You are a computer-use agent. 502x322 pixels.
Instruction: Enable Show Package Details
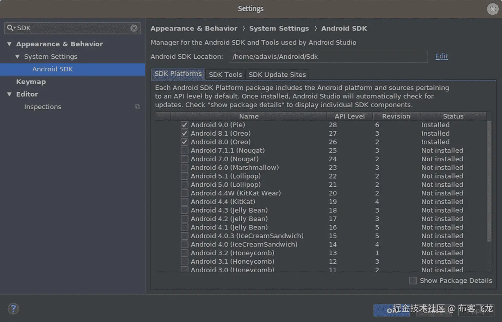[x=413, y=281]
